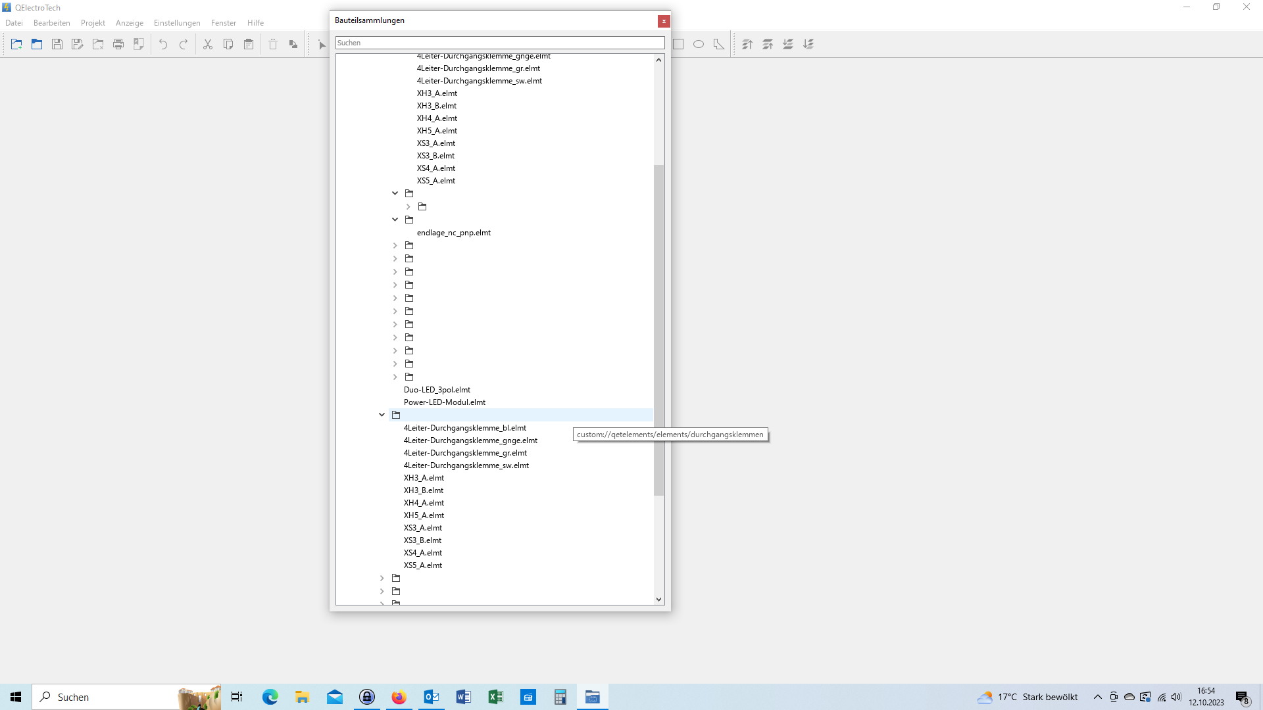The image size is (1263, 710).
Task: Collapse folder containing endlage_nc_pnp.elmt
Action: 395,220
